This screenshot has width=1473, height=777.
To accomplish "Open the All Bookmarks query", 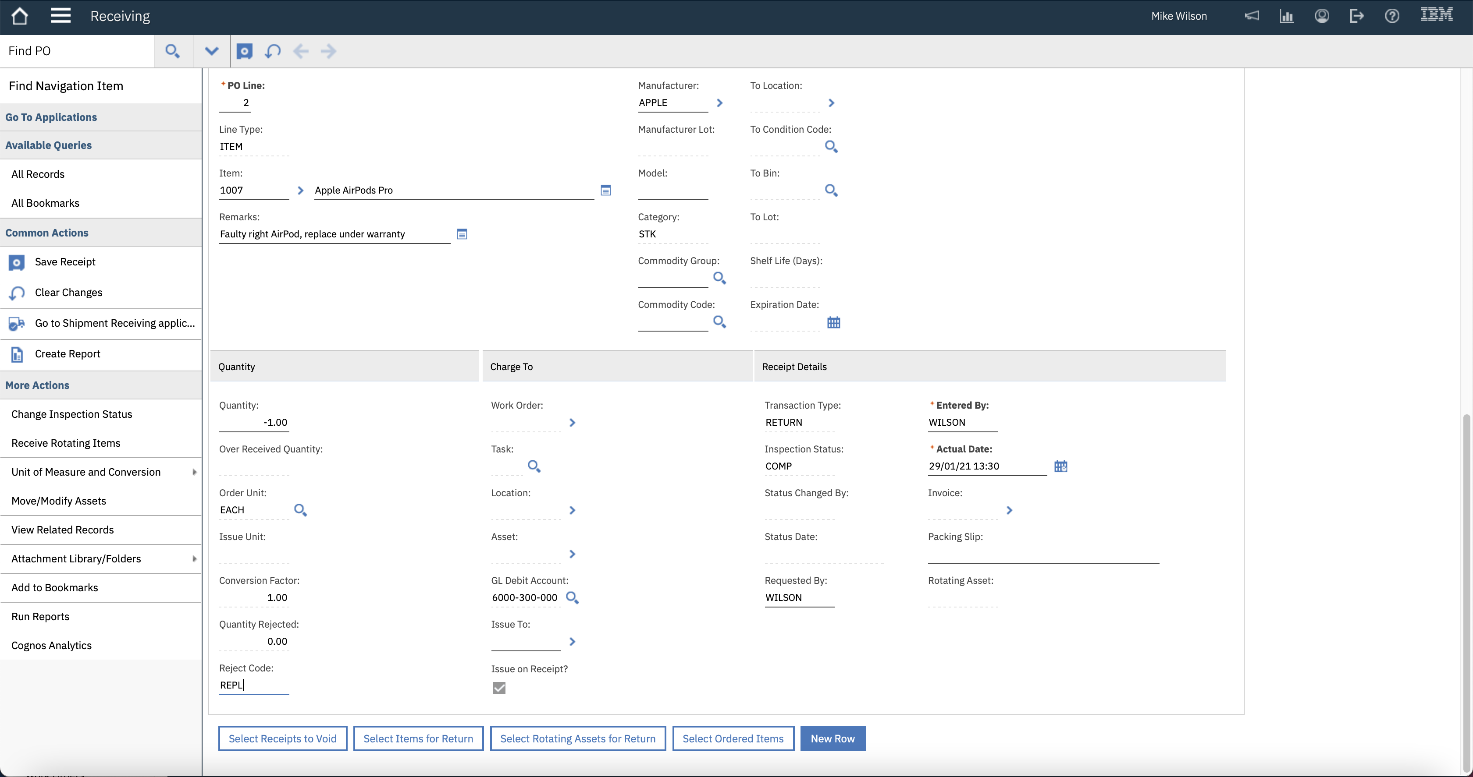I will (45, 203).
